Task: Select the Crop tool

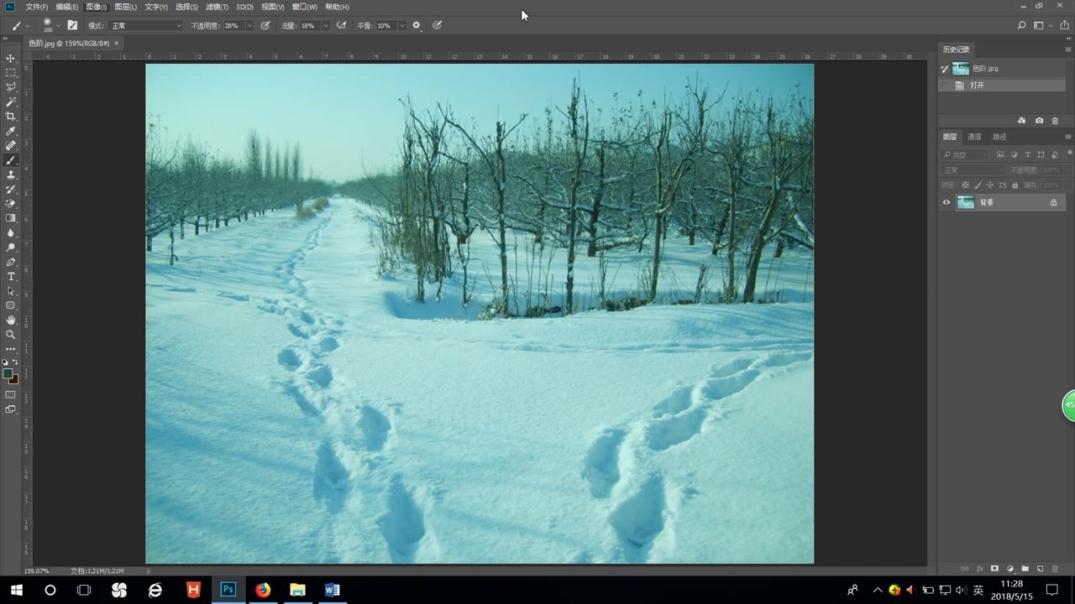Action: [11, 117]
